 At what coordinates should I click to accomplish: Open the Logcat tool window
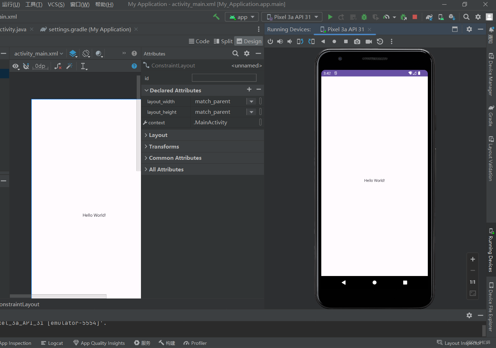pos(52,343)
